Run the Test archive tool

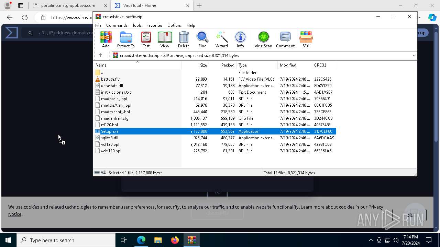coord(146,39)
